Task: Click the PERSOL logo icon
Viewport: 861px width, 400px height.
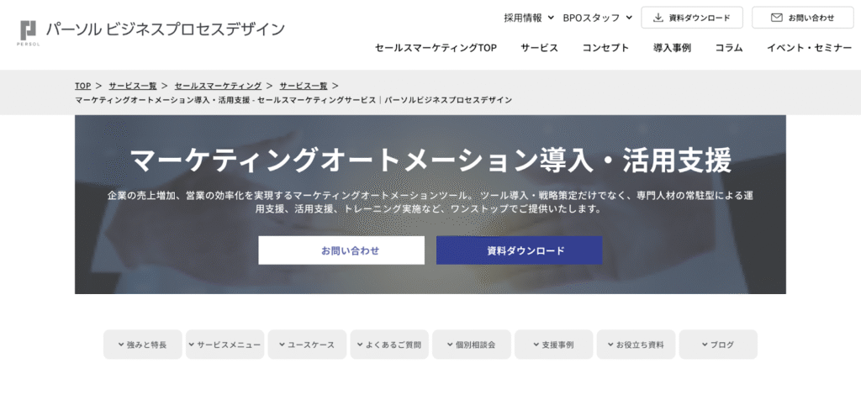Action: coord(29,31)
